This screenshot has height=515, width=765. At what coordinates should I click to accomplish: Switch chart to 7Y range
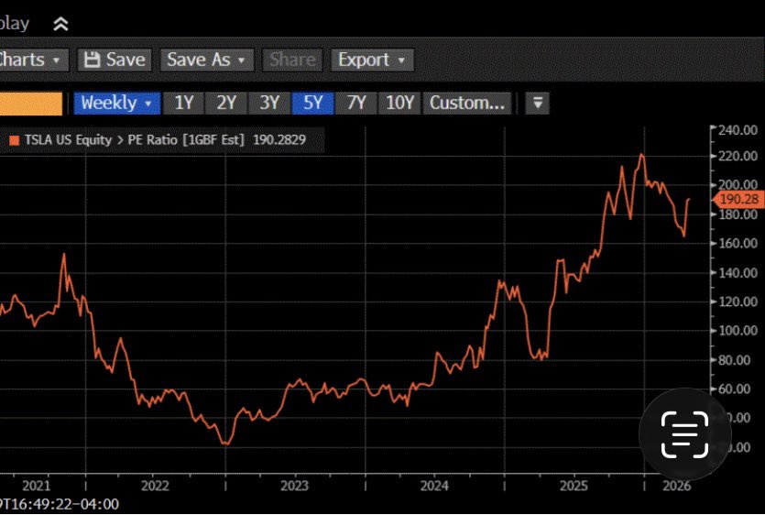[355, 103]
